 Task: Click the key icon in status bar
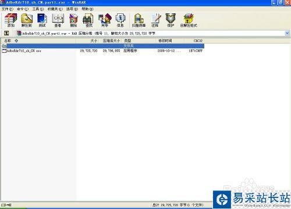coord(9,205)
